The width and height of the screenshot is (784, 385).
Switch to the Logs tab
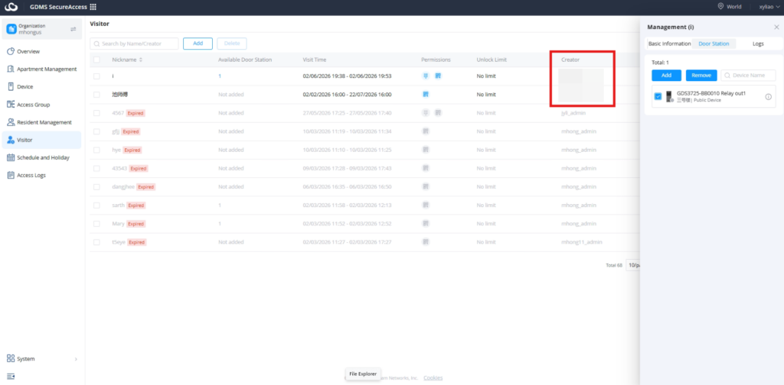point(758,44)
